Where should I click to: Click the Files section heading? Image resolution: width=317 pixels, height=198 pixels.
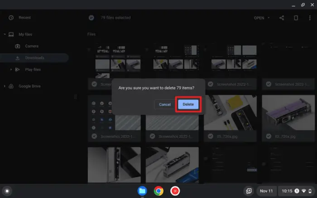(91, 34)
